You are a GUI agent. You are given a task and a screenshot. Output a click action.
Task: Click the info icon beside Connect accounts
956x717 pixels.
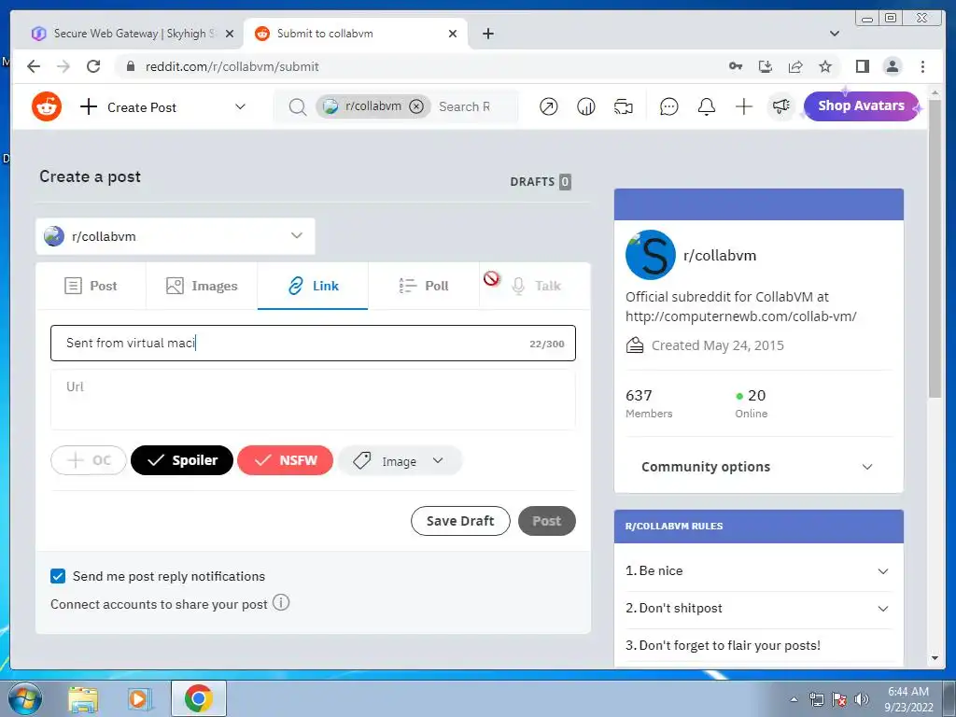280,602
